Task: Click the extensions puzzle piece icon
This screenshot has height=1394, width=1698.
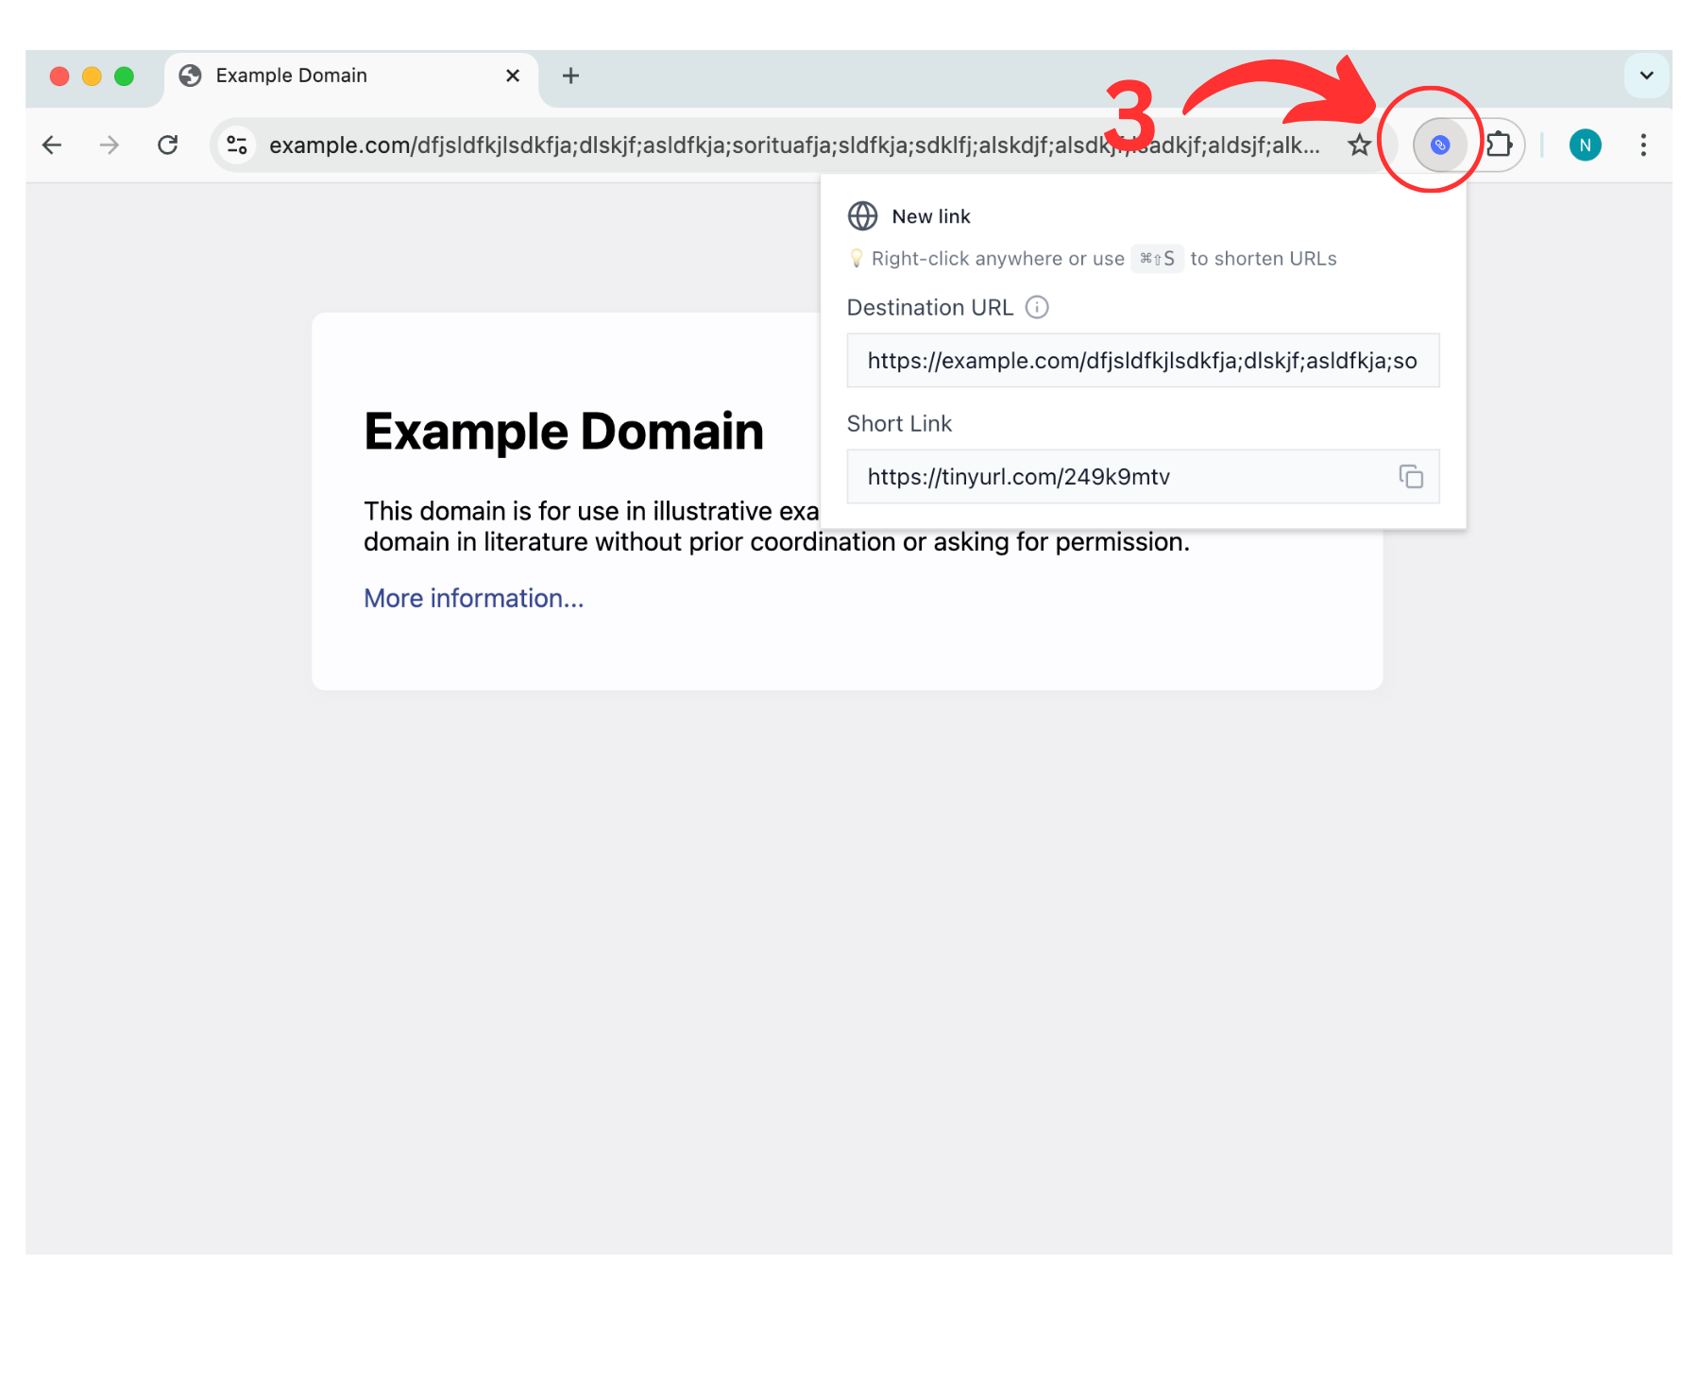Action: 1501,144
